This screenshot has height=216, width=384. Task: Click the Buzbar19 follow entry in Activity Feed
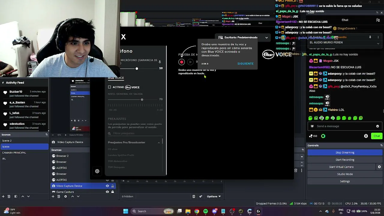(x=24, y=94)
